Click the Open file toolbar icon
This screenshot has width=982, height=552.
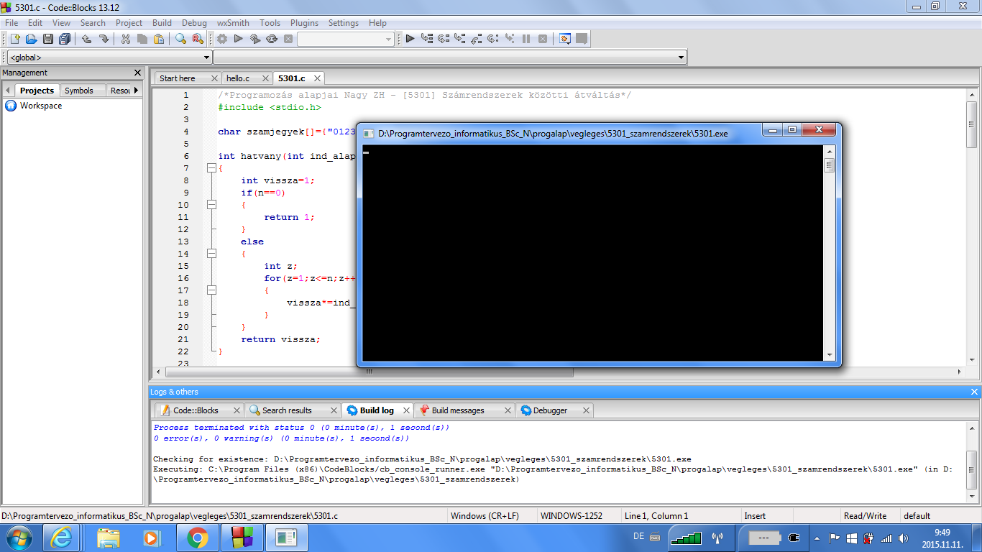(31, 39)
